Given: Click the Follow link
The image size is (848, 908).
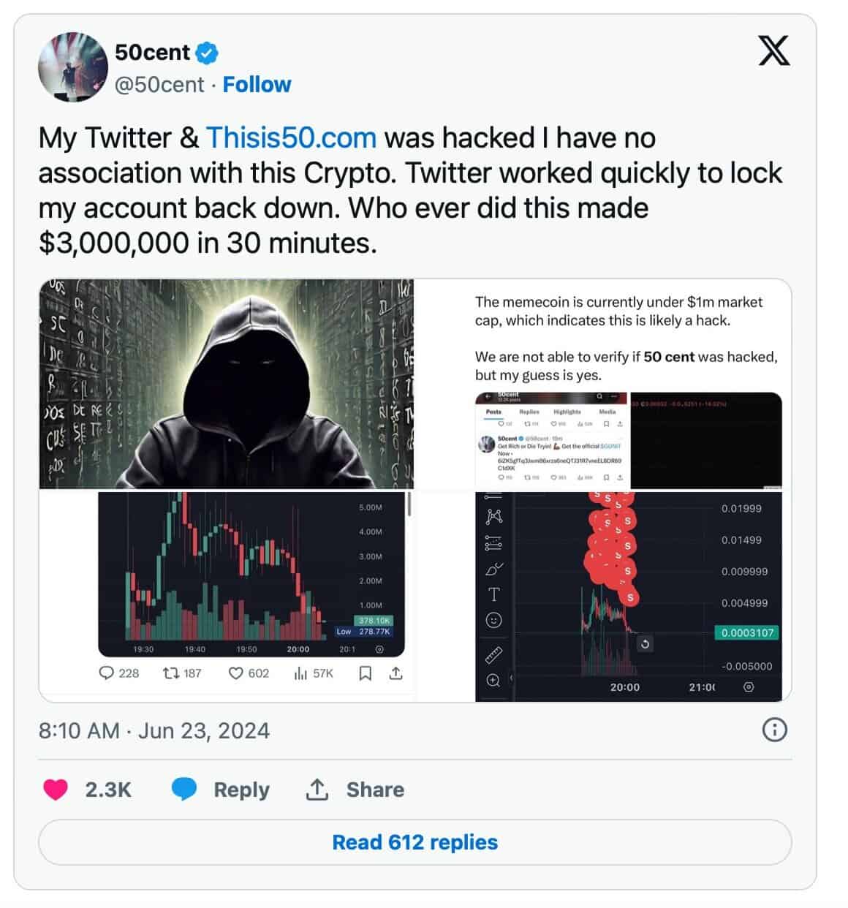Looking at the screenshot, I should click(257, 85).
